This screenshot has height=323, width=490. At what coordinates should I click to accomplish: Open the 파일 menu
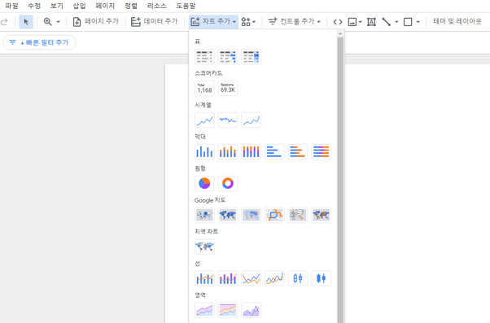[11, 6]
